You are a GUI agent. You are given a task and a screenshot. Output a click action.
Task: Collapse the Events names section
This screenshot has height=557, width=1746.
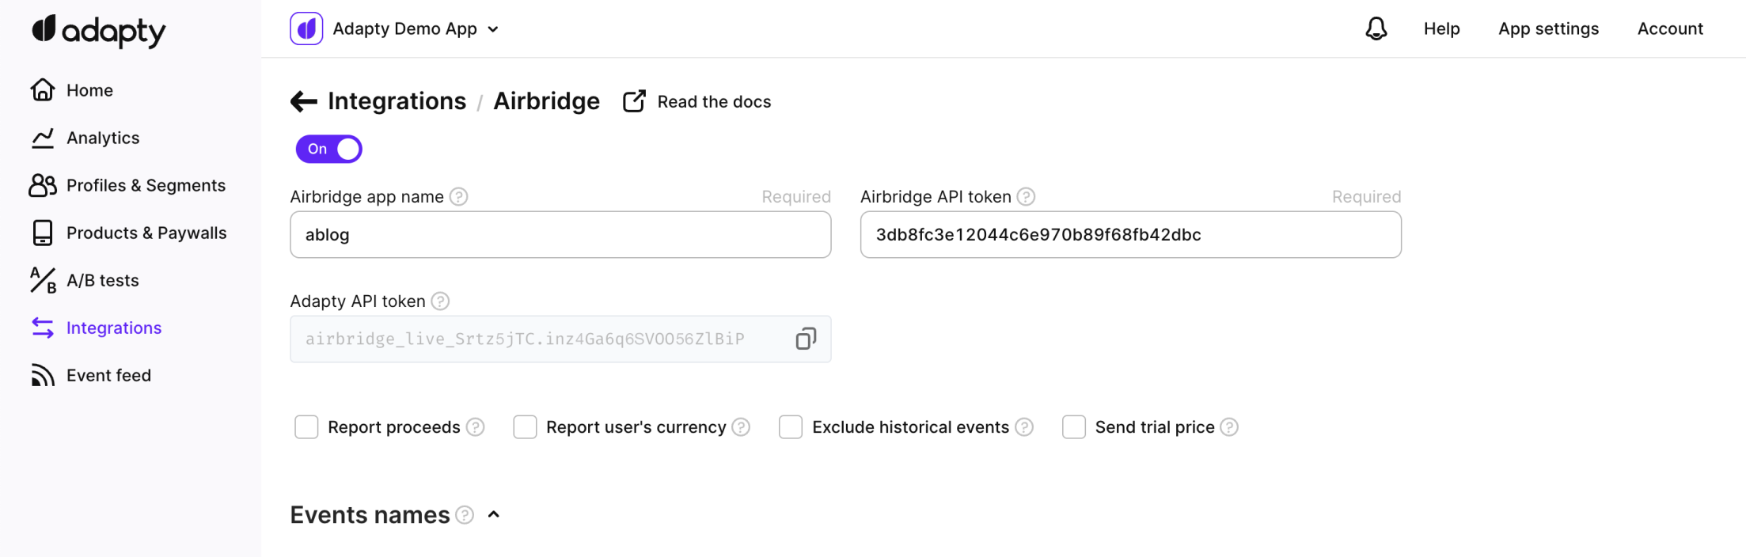pyautogui.click(x=494, y=515)
